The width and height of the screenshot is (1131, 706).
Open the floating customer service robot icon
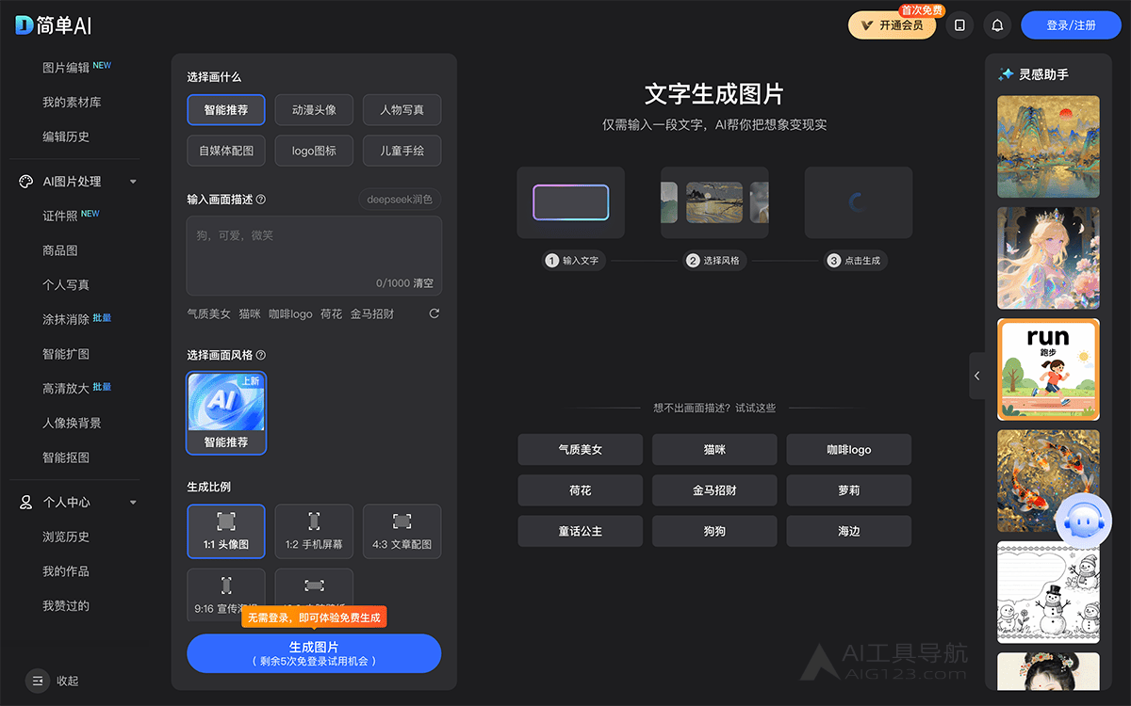click(x=1084, y=520)
